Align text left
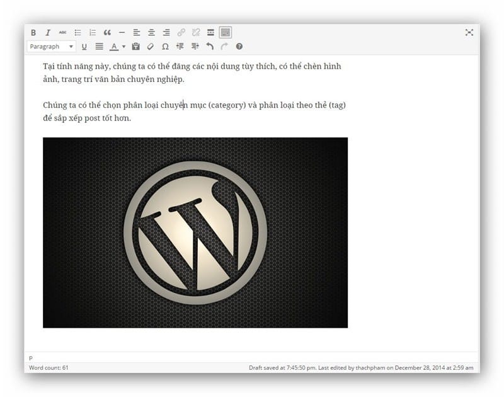 point(137,33)
